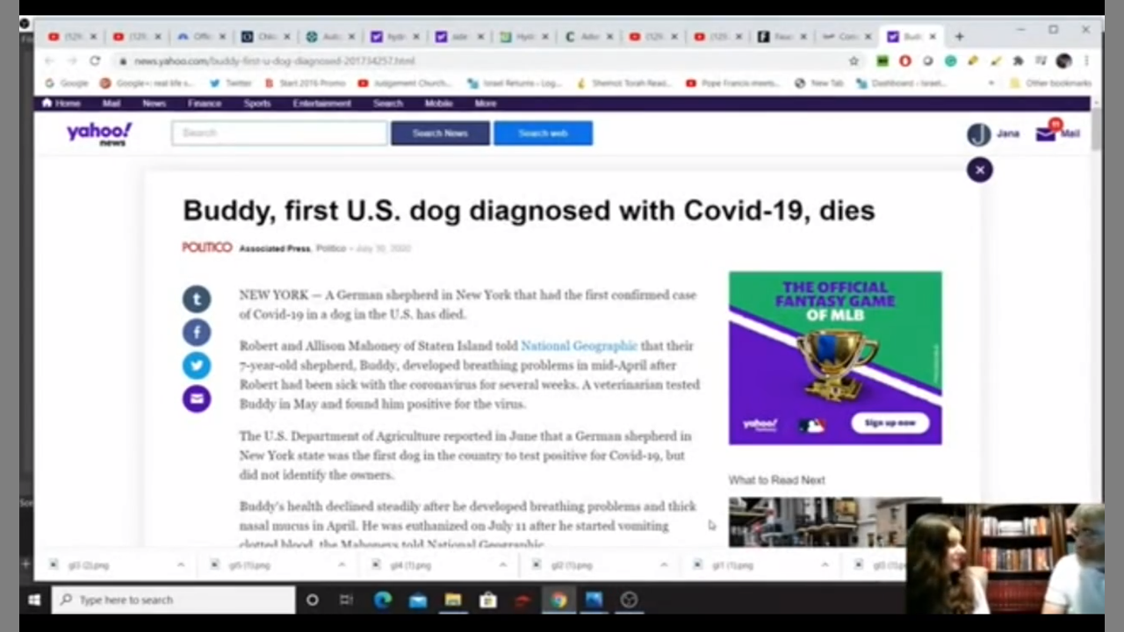This screenshot has width=1124, height=632.
Task: Open Yahoo Mail envelope icon
Action: (x=1046, y=133)
